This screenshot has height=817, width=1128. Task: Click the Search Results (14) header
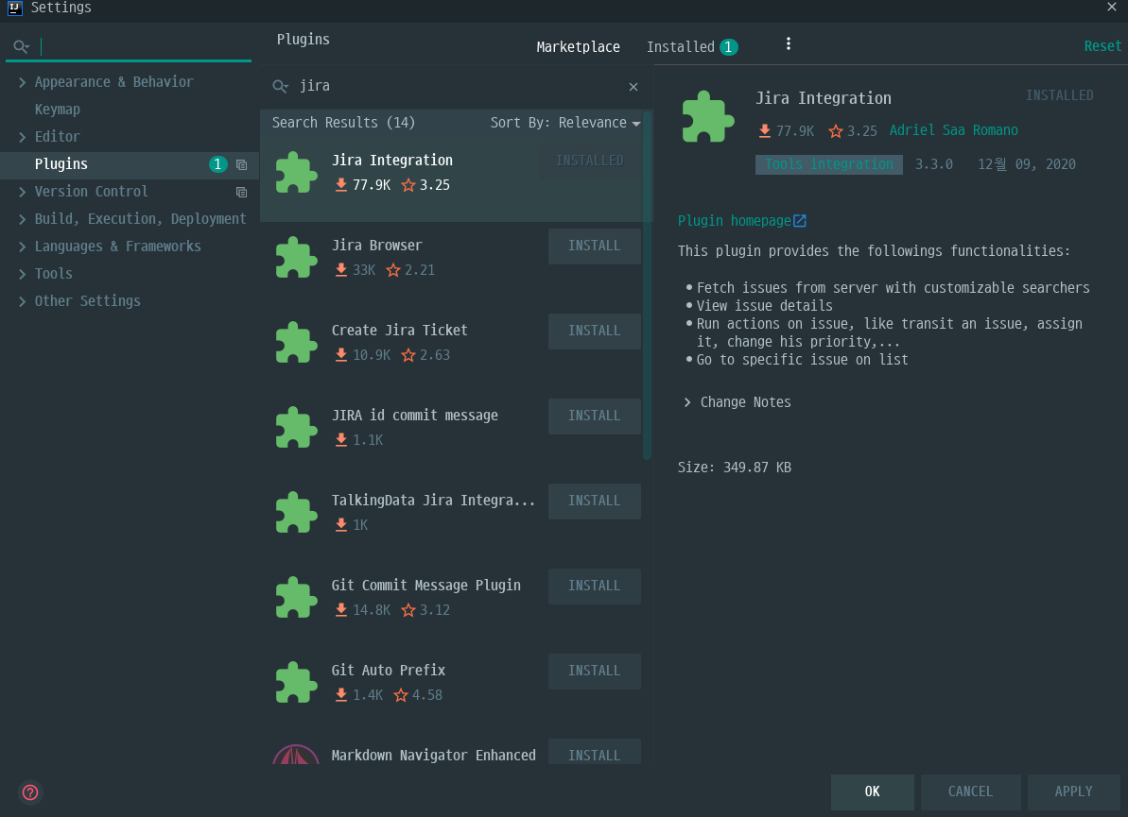click(343, 123)
